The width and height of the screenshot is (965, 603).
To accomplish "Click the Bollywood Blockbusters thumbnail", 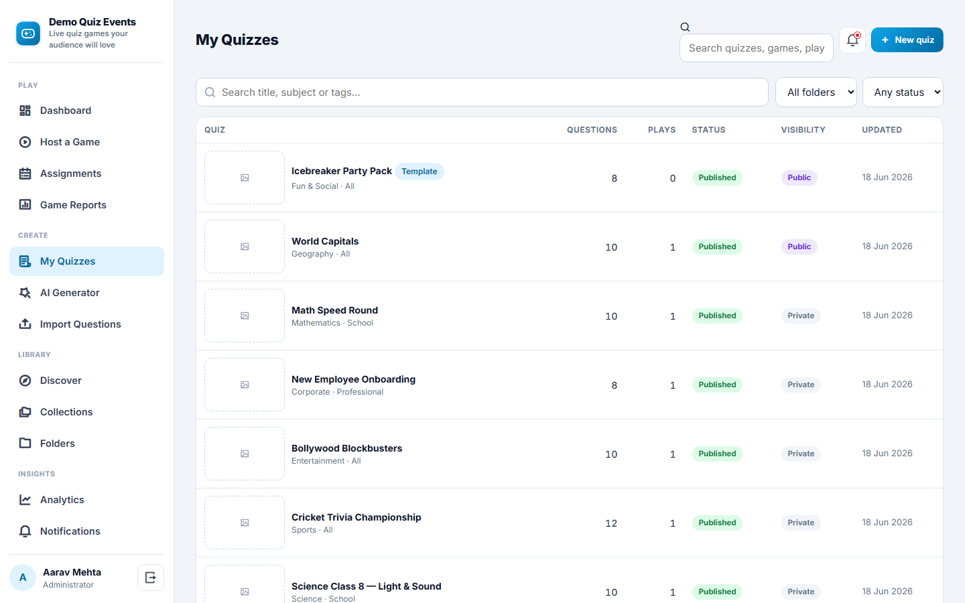I will (x=245, y=454).
